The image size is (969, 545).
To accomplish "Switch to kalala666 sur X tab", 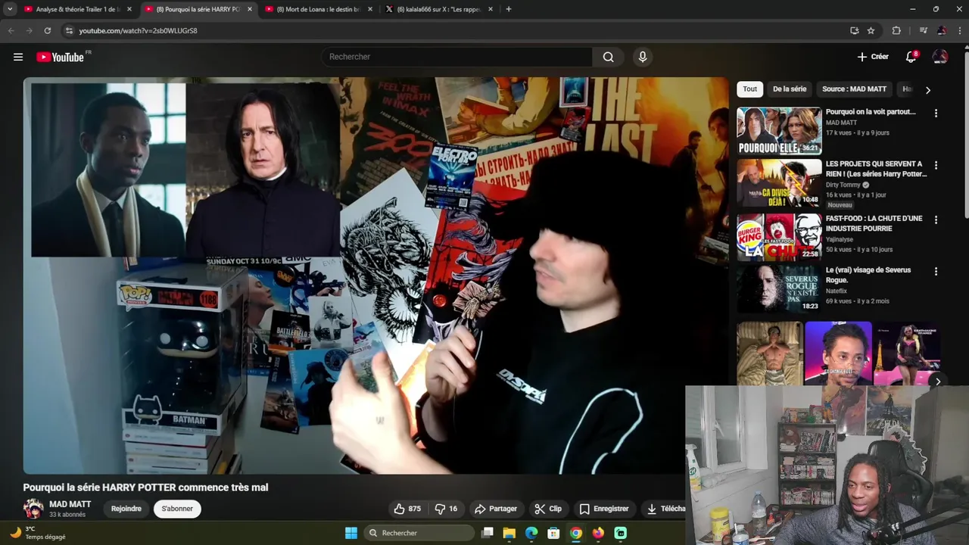I will pyautogui.click(x=438, y=9).
